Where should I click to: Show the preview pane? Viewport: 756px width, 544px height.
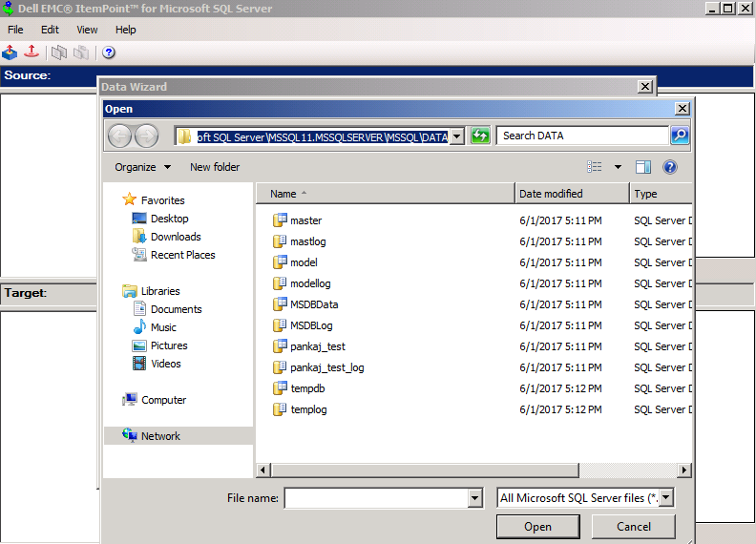pyautogui.click(x=643, y=167)
